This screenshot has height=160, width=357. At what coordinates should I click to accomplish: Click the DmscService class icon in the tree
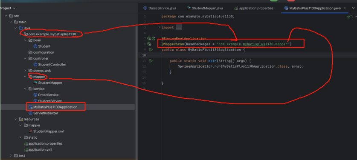point(35,95)
